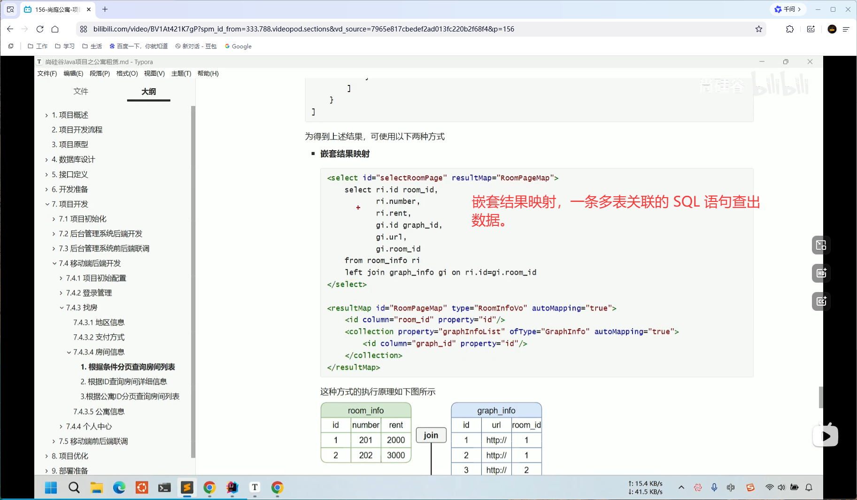Open Typora 文件(F) menu
857x500 pixels.
coord(47,73)
